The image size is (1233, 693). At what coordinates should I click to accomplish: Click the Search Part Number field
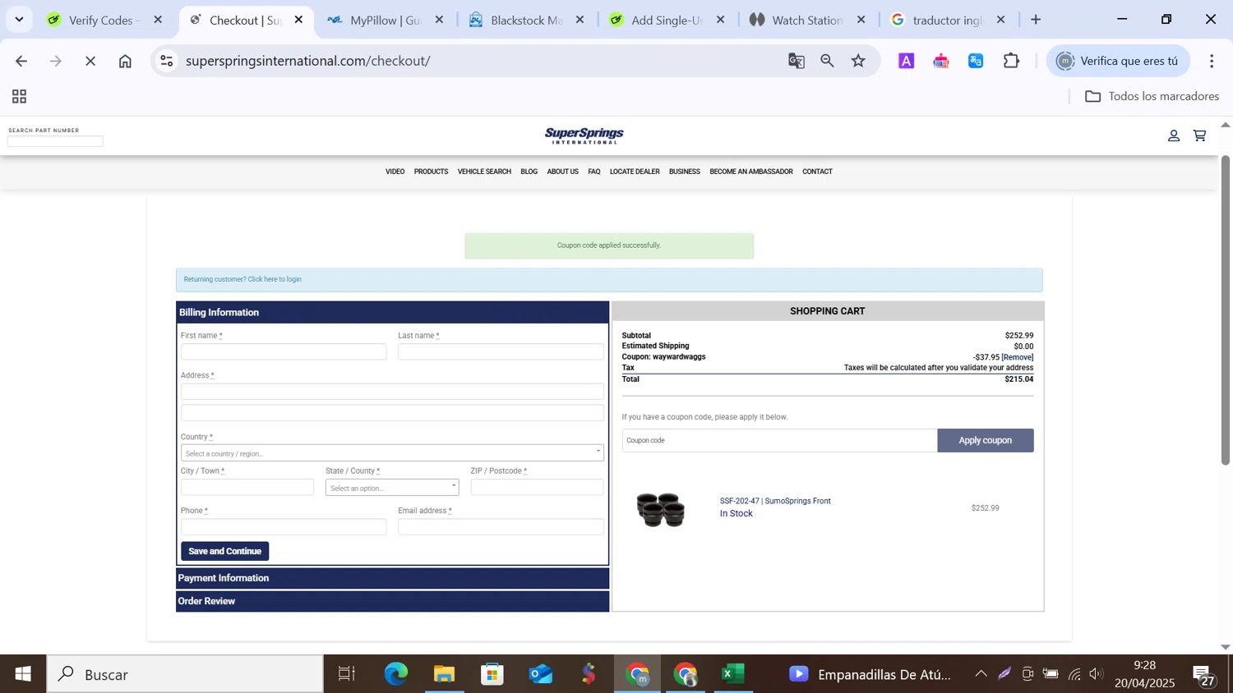(x=55, y=141)
